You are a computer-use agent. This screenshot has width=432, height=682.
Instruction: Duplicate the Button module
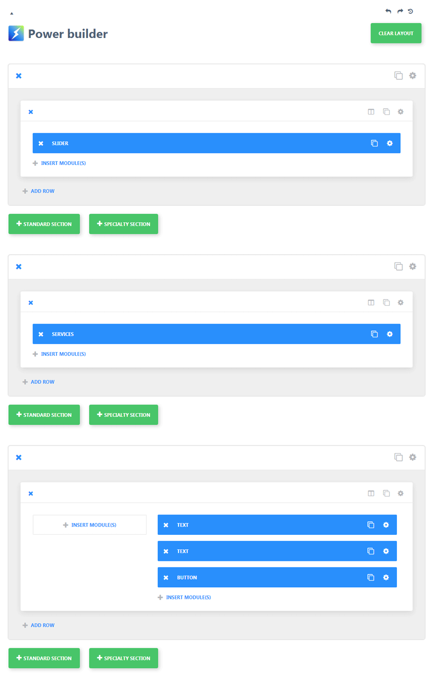point(371,578)
